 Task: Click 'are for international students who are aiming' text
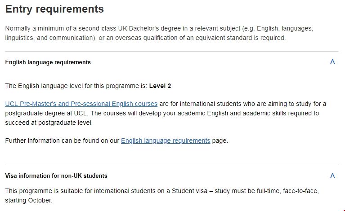tap(225, 104)
